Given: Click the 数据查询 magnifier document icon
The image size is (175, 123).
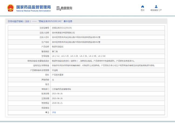Looking at the screenshot, I should pyautogui.click(x=58, y=8).
